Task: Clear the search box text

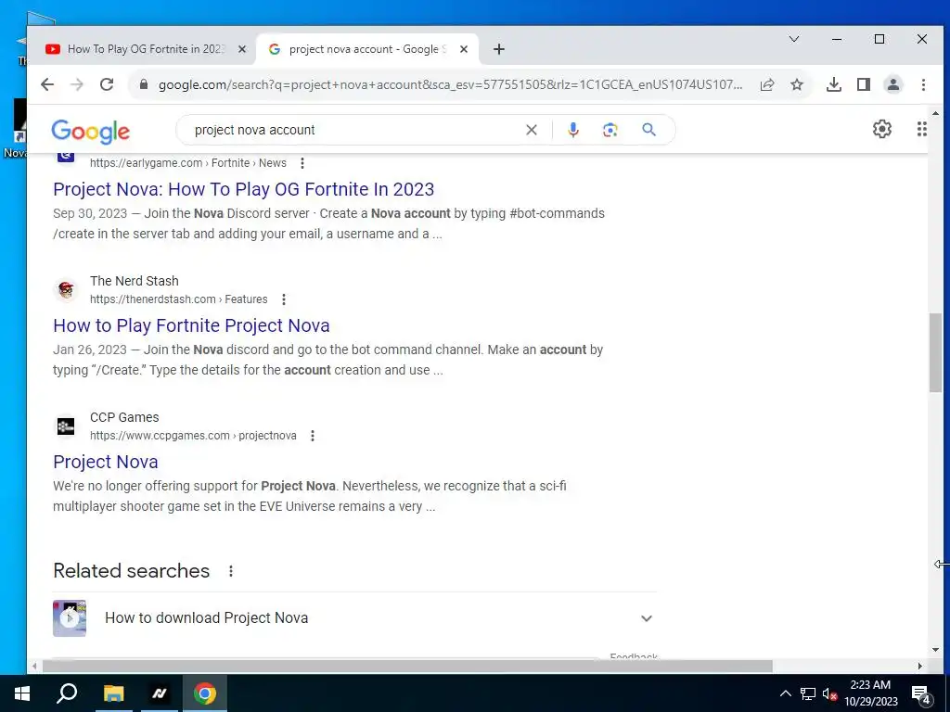Action: coord(532,130)
